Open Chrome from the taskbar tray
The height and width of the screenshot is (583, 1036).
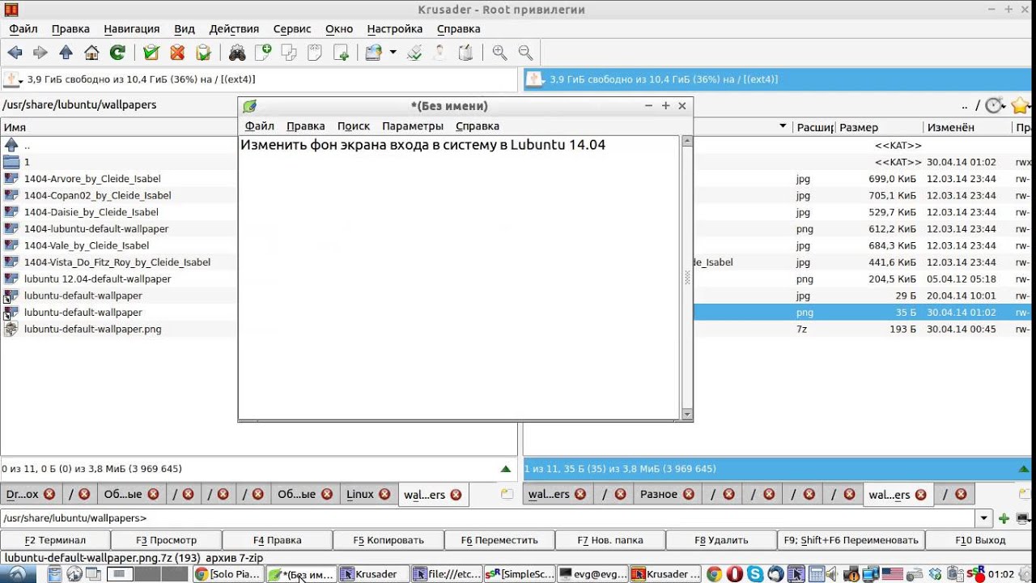point(714,574)
